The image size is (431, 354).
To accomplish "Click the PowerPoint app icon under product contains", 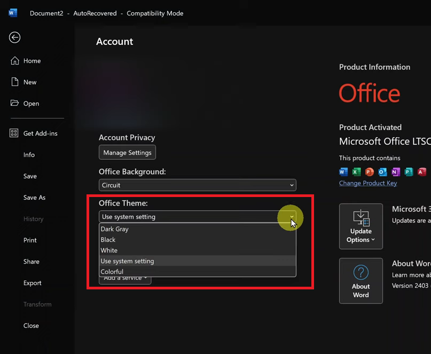I will (x=370, y=172).
